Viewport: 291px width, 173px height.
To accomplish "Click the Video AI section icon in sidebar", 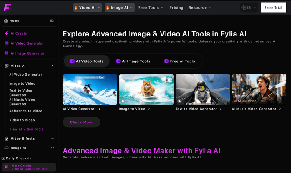I will (6, 66).
